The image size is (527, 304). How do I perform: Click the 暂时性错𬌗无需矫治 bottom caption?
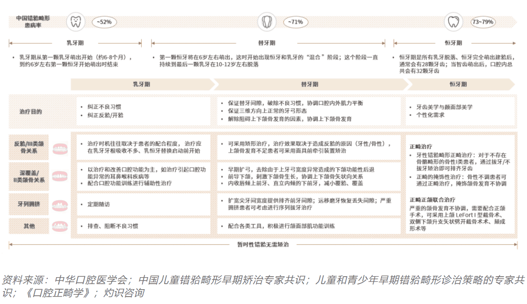pos(263,244)
